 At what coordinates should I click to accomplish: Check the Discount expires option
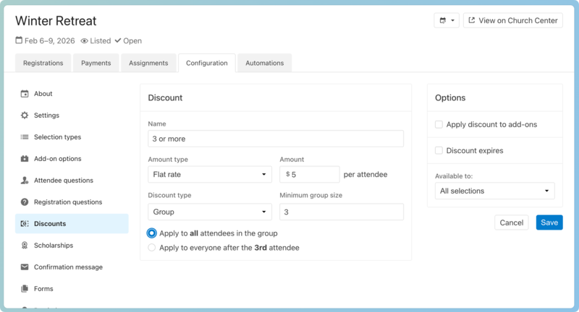(439, 150)
